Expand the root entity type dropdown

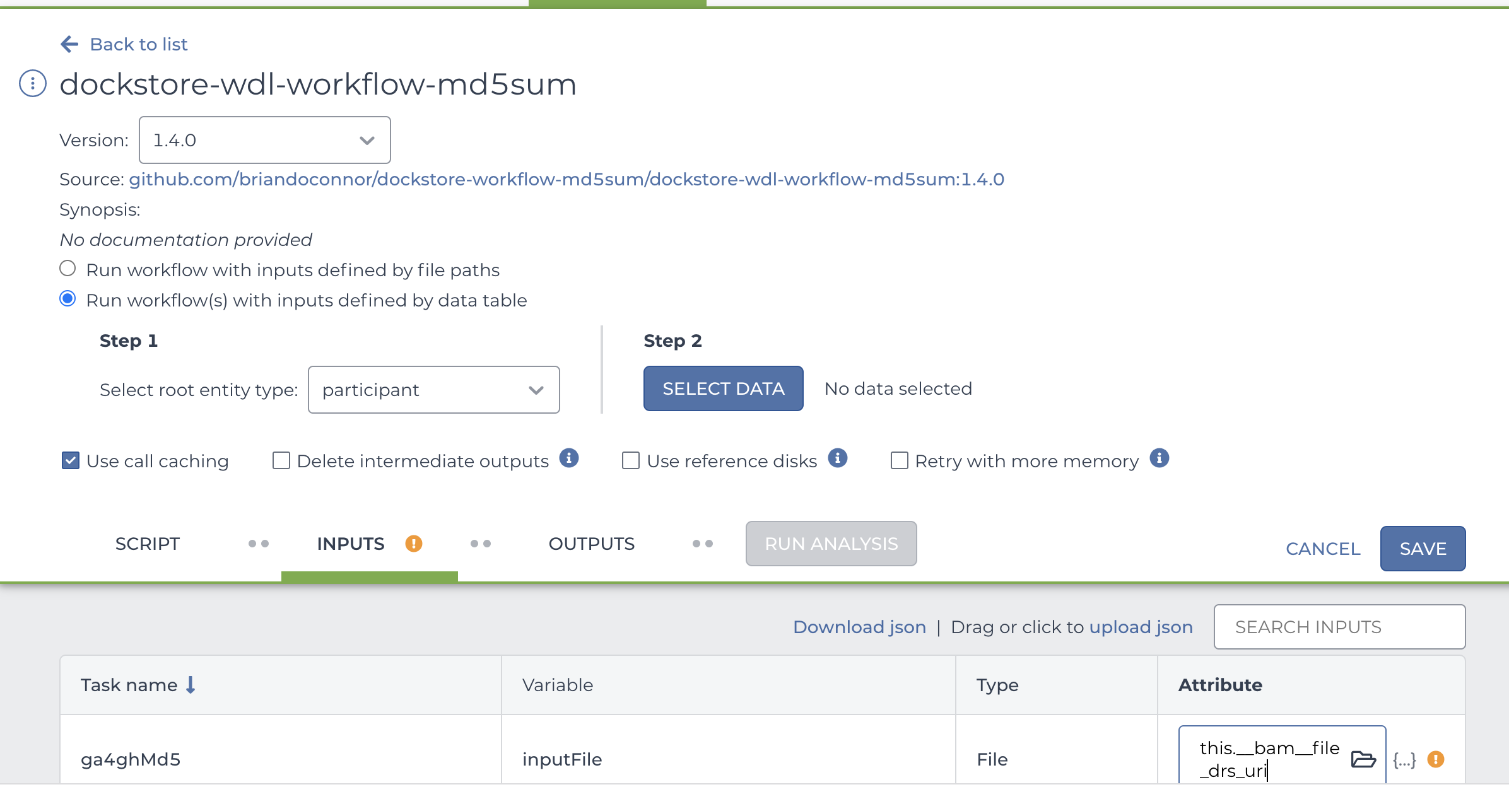535,389
